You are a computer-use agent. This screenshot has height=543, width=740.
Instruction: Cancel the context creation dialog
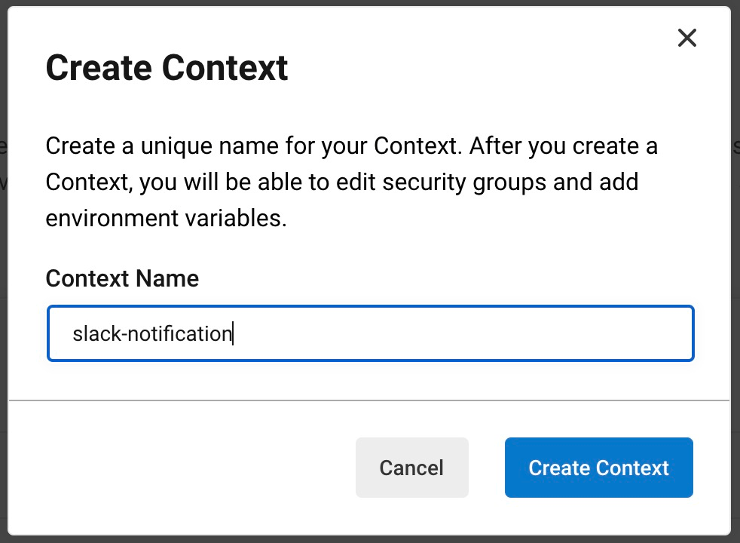click(x=412, y=468)
